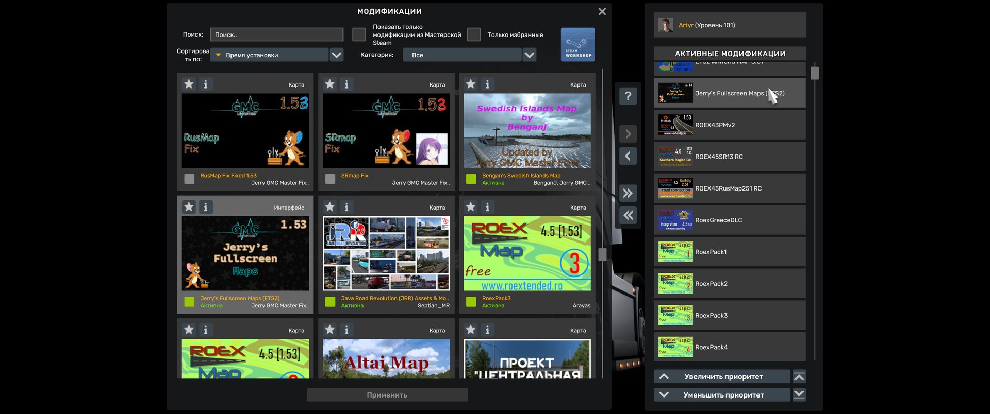Expand sort order dropdown arrow
Viewport: 990px width, 414px height.
click(337, 55)
